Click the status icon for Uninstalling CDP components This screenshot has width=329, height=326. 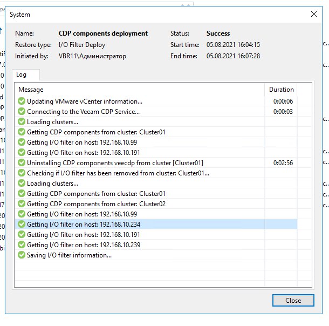pyautogui.click(x=22, y=163)
